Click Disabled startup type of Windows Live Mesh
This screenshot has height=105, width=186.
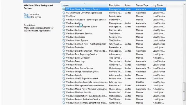pos(140,82)
